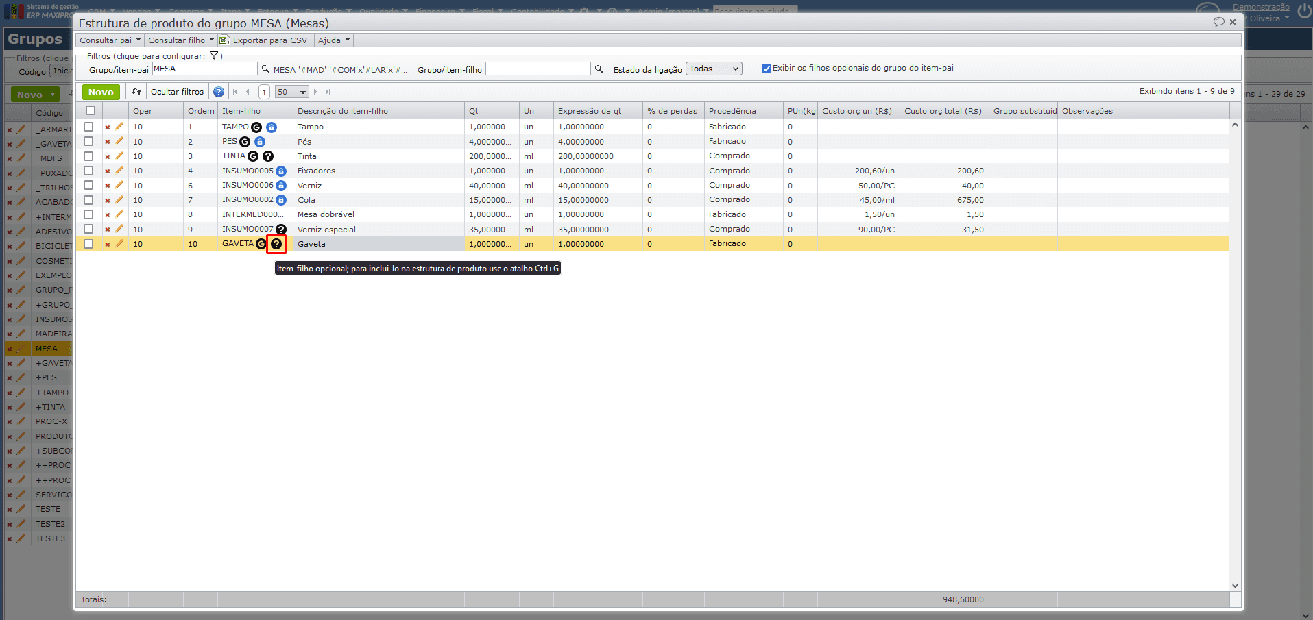Check the PES row checkbox

click(88, 141)
